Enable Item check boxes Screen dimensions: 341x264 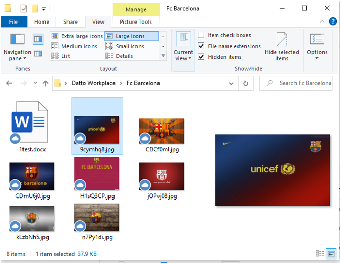click(201, 35)
